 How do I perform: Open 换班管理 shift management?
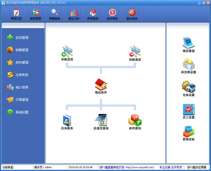click(x=36, y=14)
